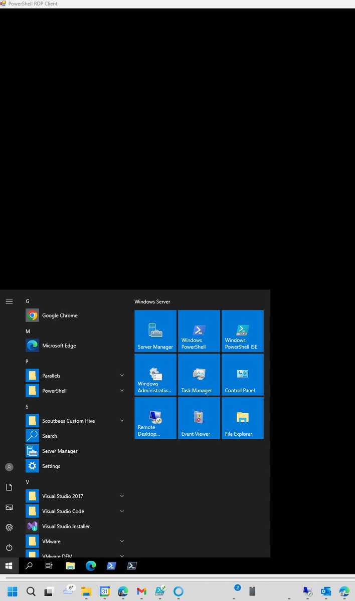
Task: Open Edge on the remote taskbar
Action: pyautogui.click(x=91, y=566)
